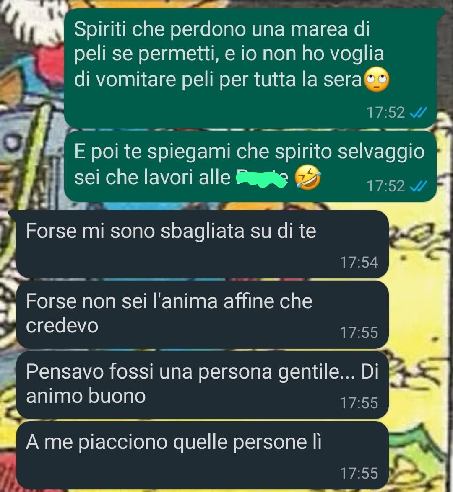The image size is (453, 492).
Task: Select 'Pensavo fossi una persona gentile' message
Action: tap(202, 385)
